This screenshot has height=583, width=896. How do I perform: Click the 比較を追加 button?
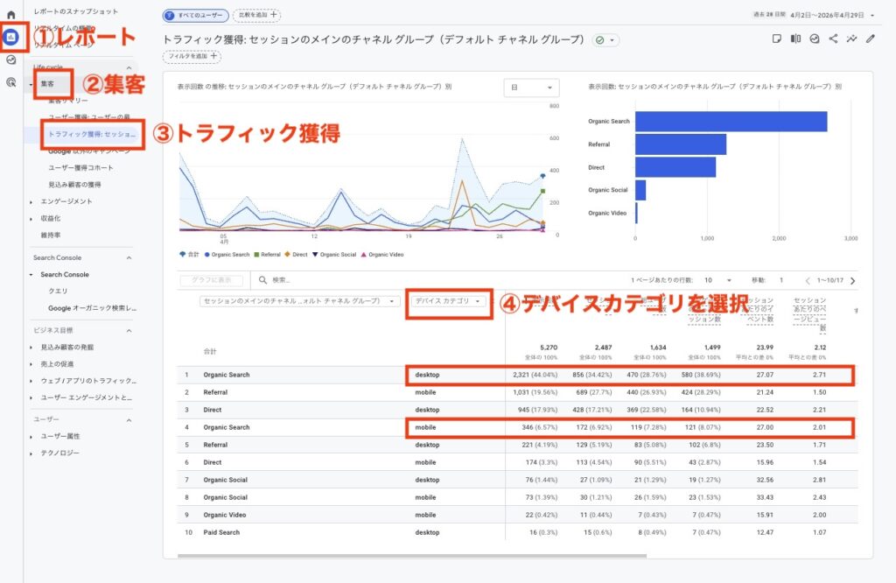click(x=256, y=15)
